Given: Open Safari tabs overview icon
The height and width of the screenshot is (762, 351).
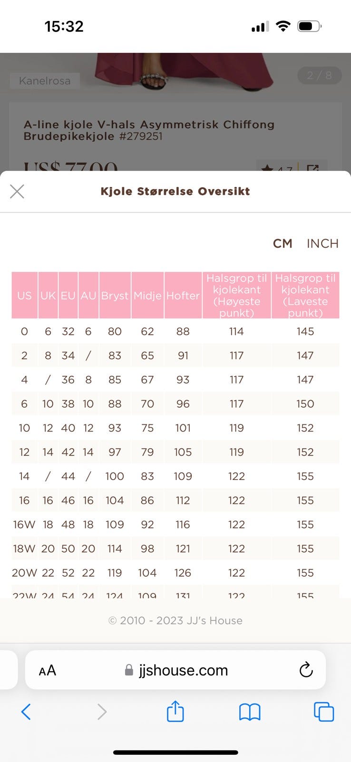Looking at the screenshot, I should click(x=324, y=712).
